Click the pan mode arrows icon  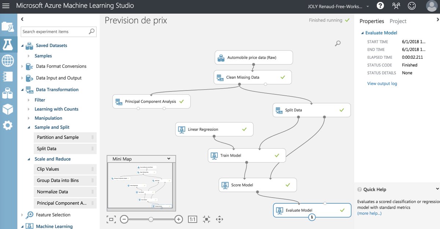tap(220, 219)
